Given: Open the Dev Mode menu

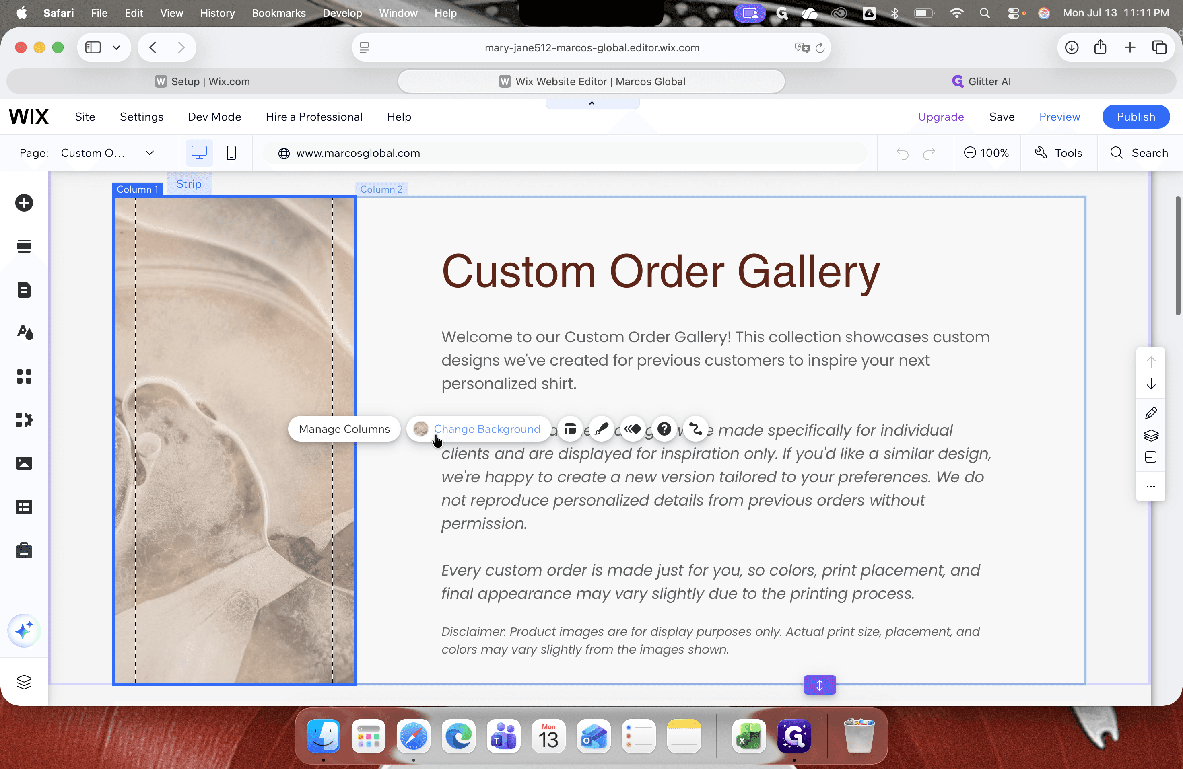Looking at the screenshot, I should coord(214,117).
